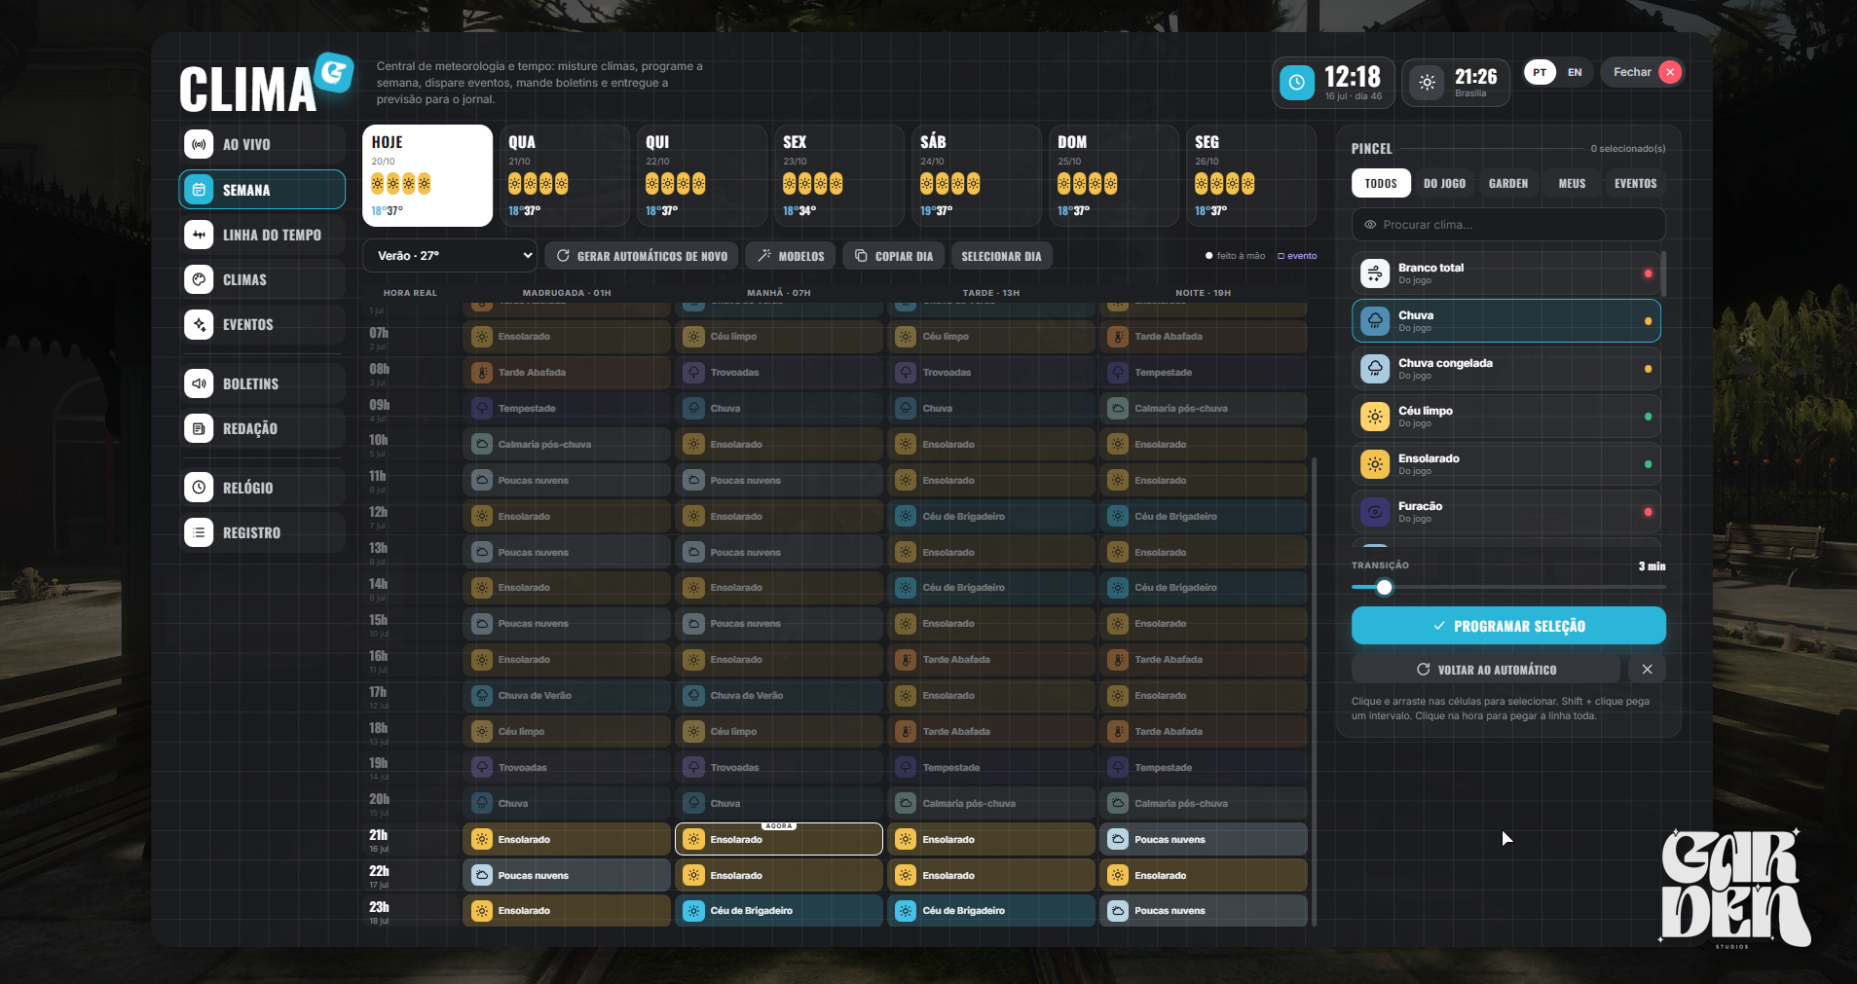
Task: Click the weather brush list scrollbar
Action: click(x=1663, y=274)
